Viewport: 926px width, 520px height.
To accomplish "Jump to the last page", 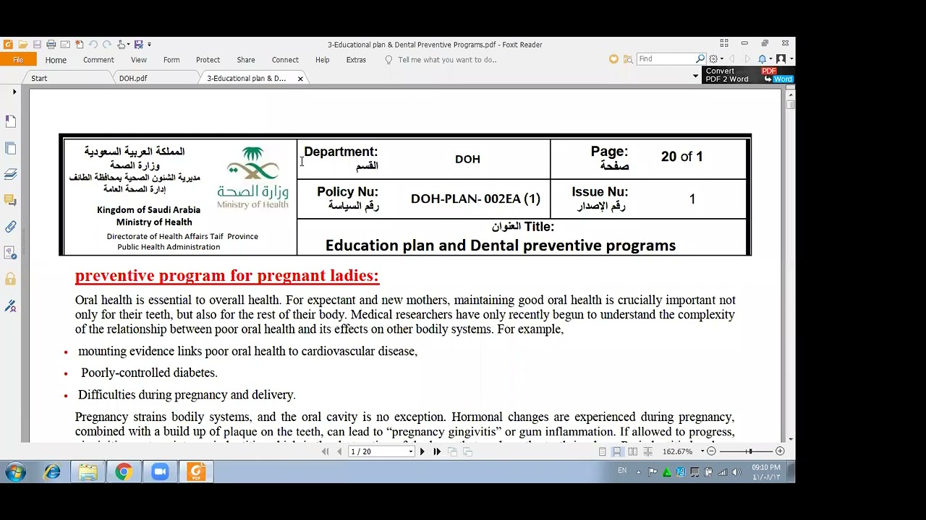I will pyautogui.click(x=437, y=451).
